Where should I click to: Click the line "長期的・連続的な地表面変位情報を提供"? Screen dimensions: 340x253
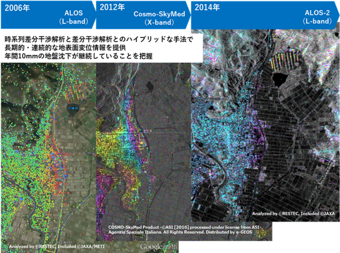pos(65,48)
